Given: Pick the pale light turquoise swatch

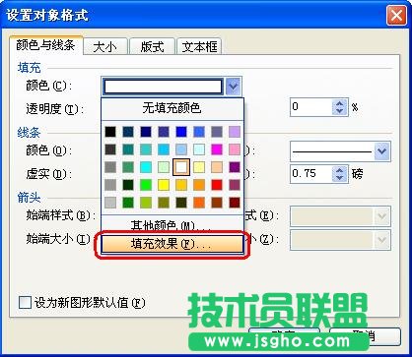Looking at the screenshot, I should pos(199,149).
